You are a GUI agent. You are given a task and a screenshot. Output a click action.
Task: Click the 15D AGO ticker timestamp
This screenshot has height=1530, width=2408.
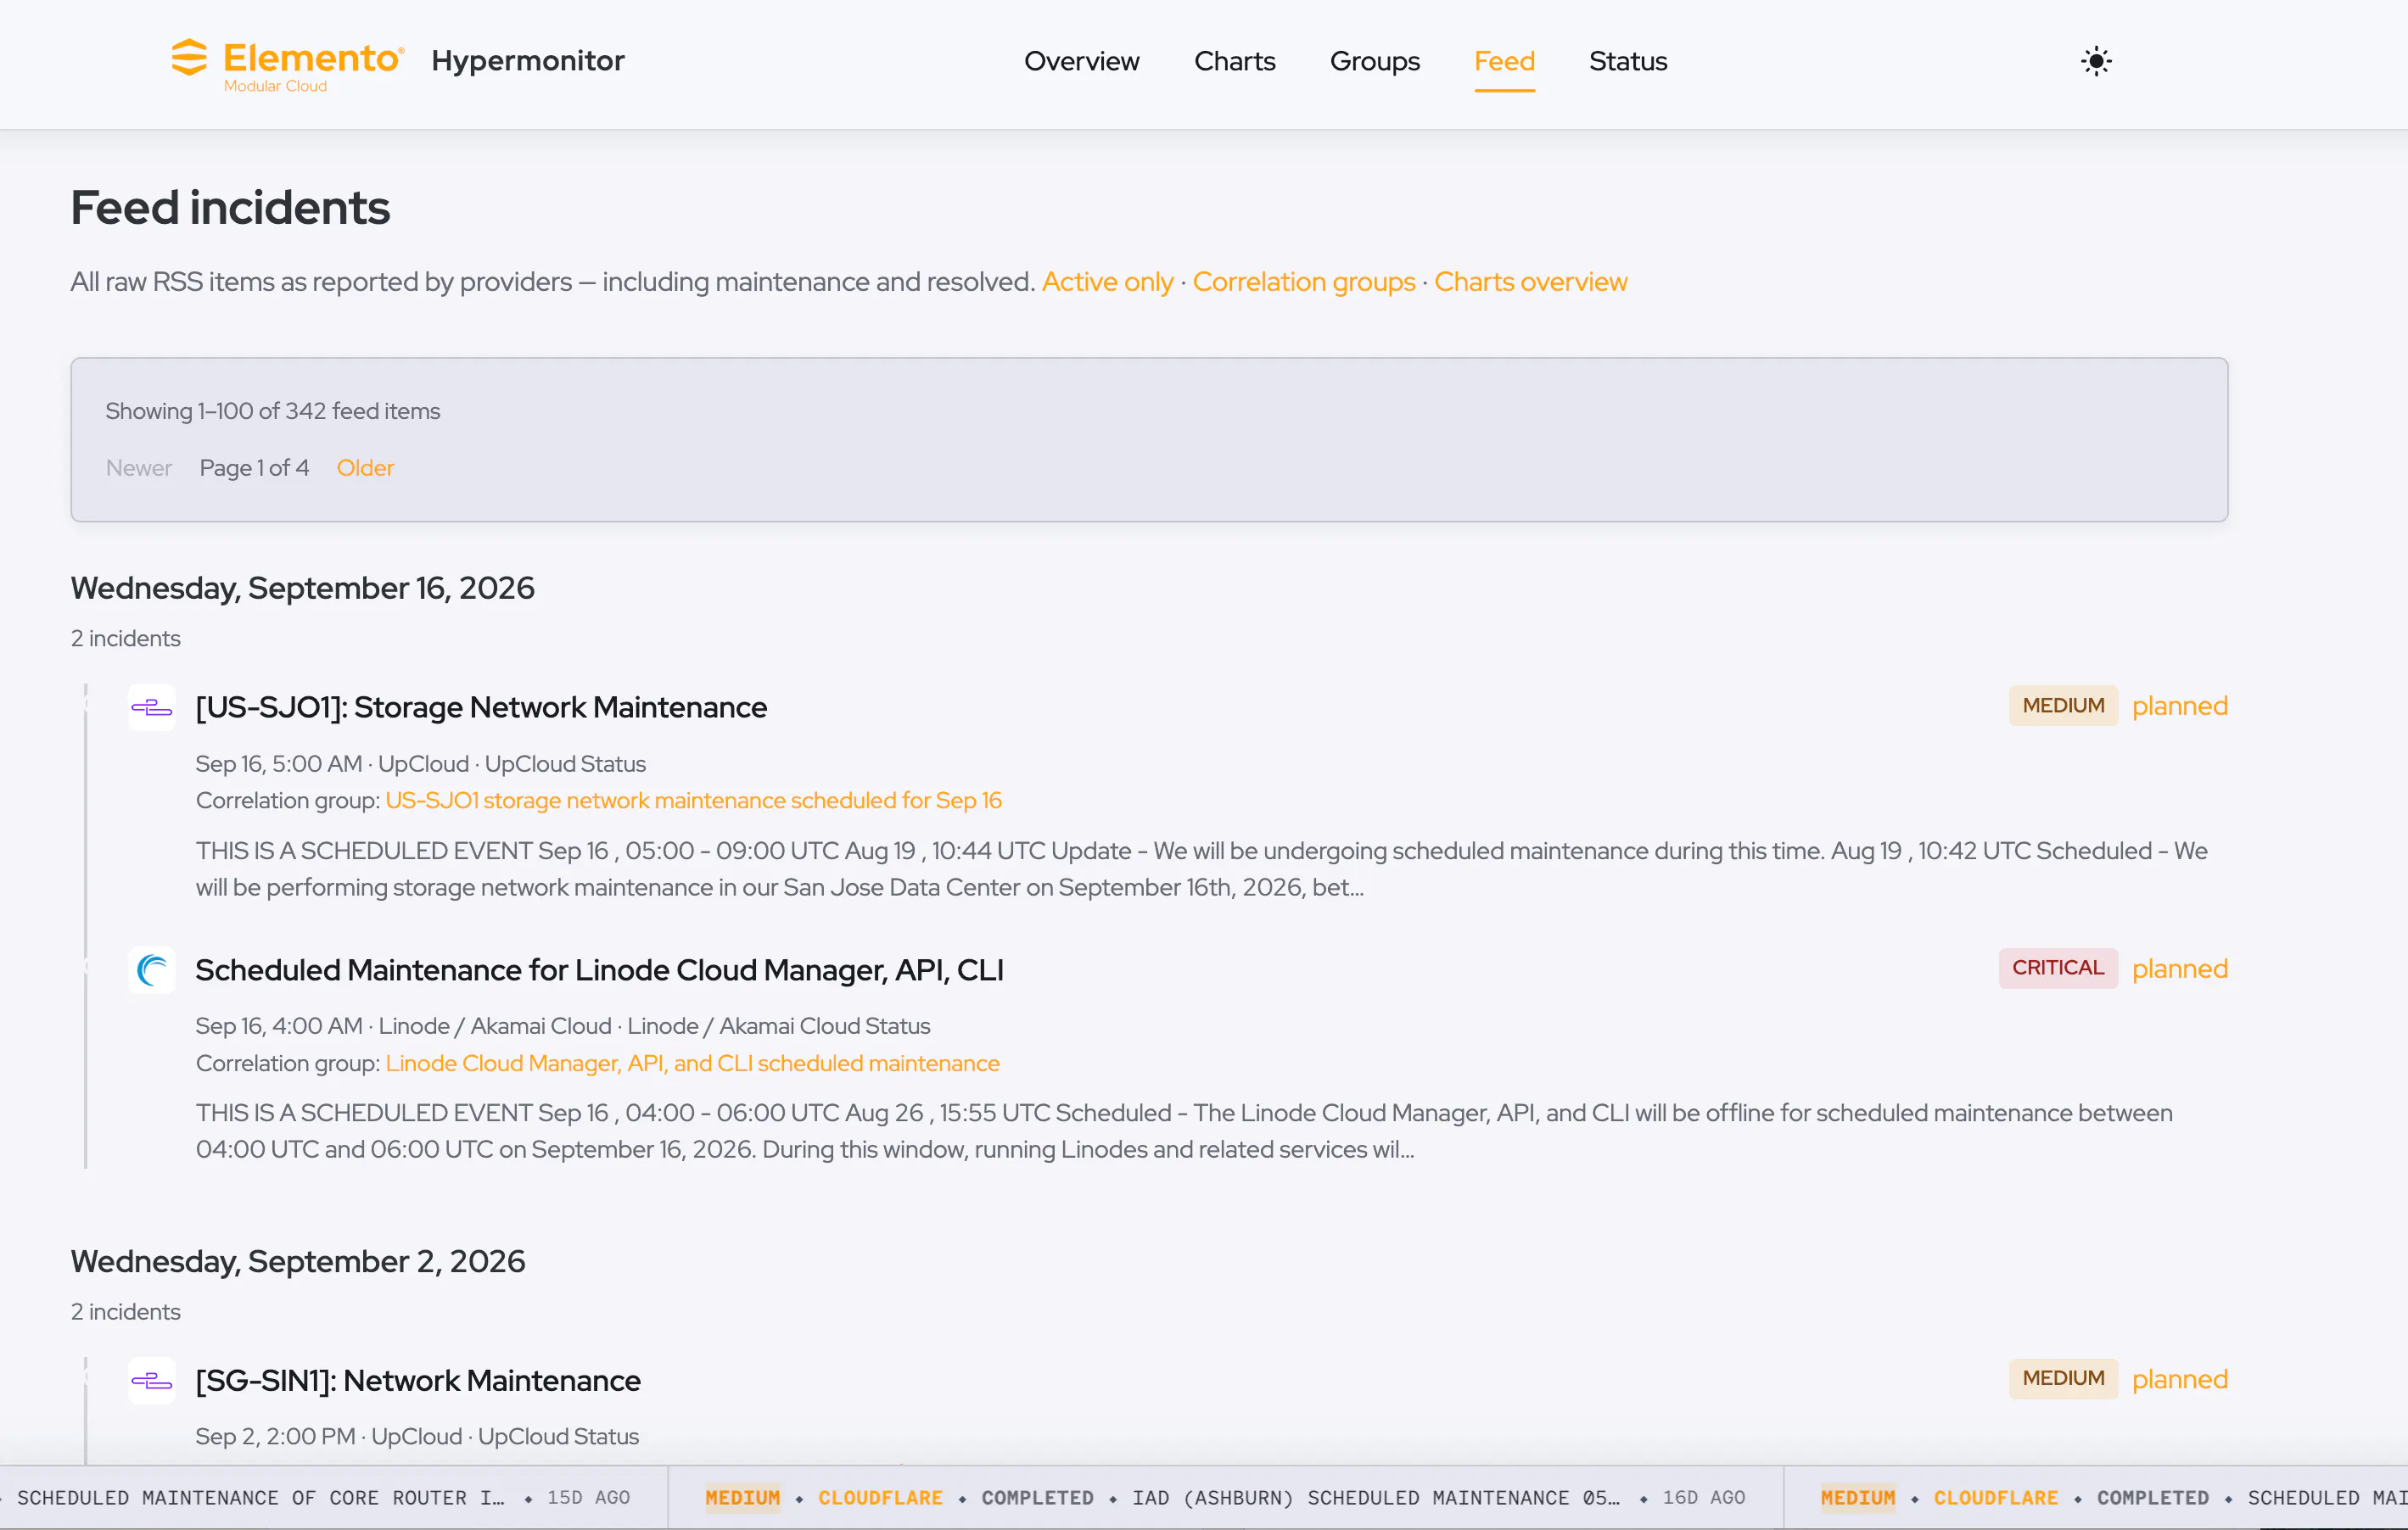pos(588,1497)
